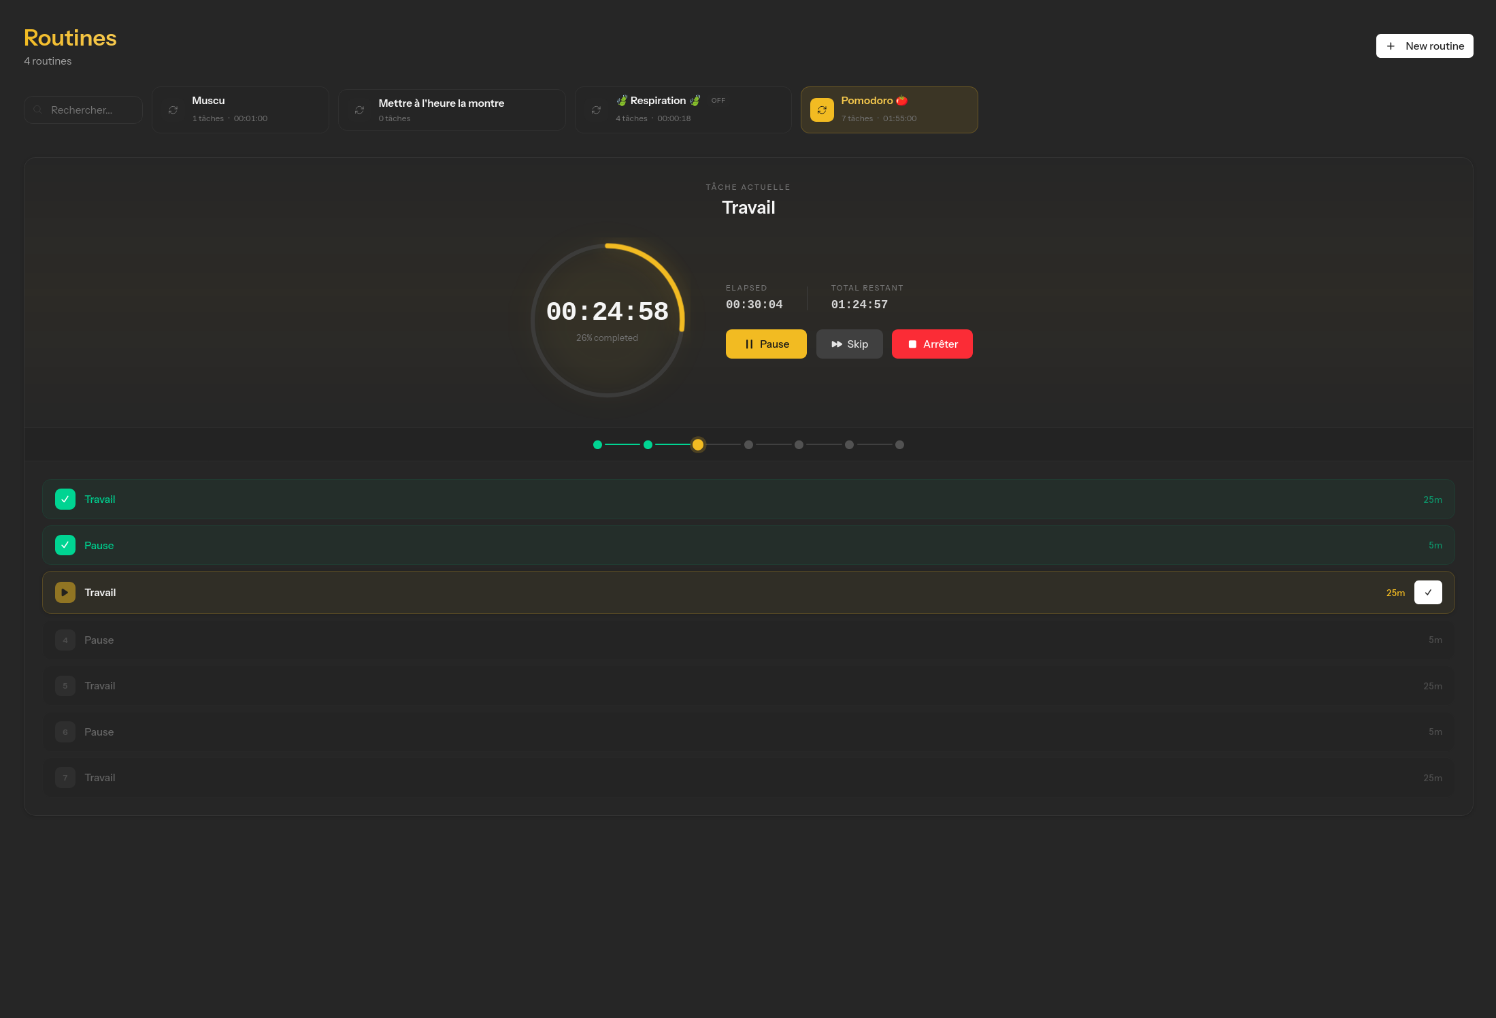Click the pause bars icon inside the Pause button
1496x1018 pixels.
749,344
